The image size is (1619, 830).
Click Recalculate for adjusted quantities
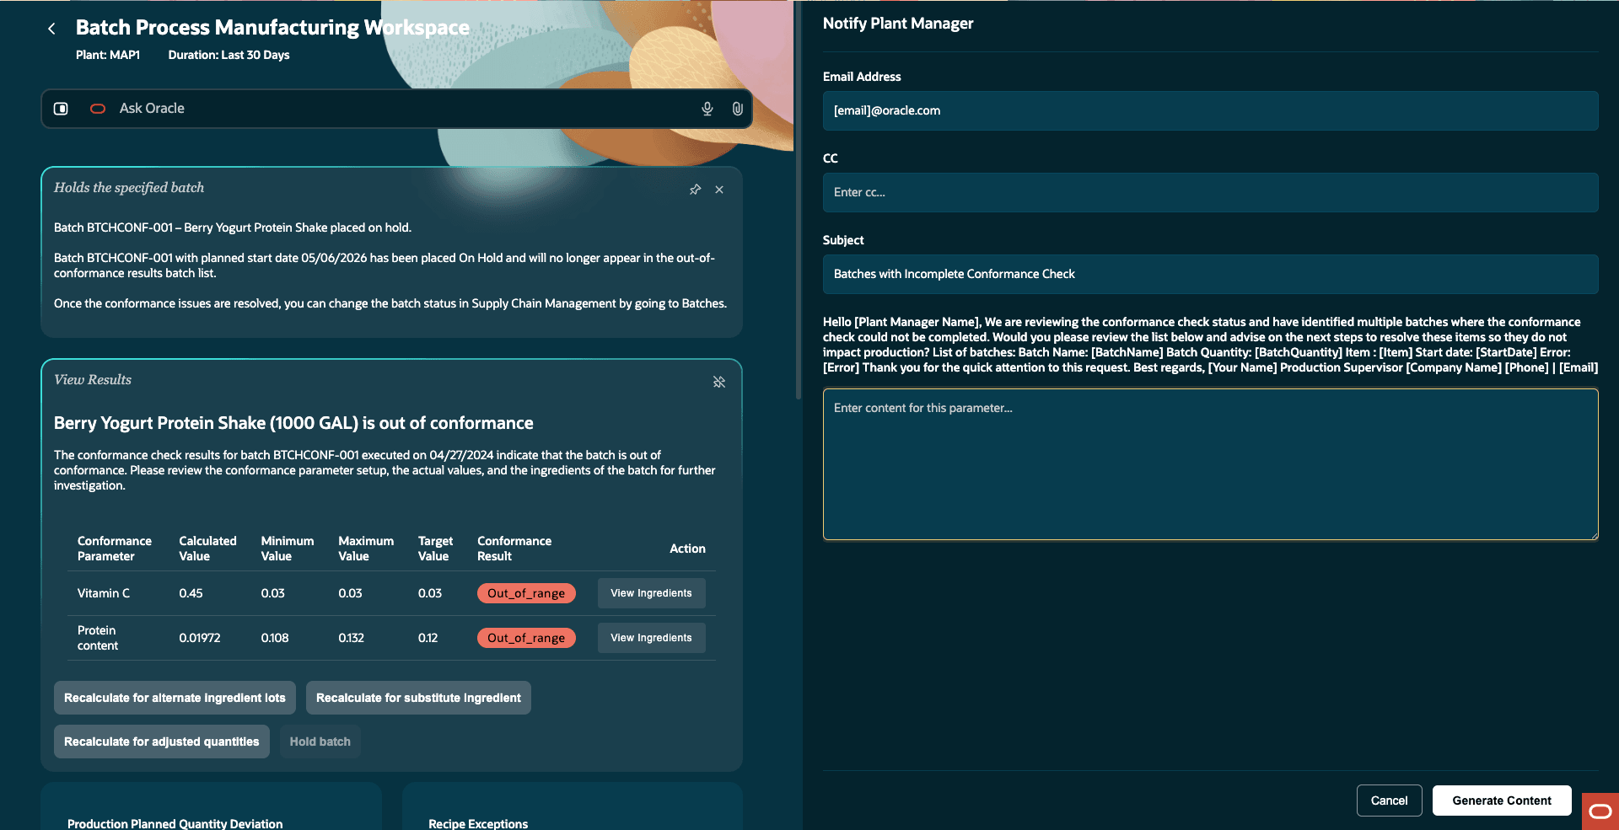point(162,742)
